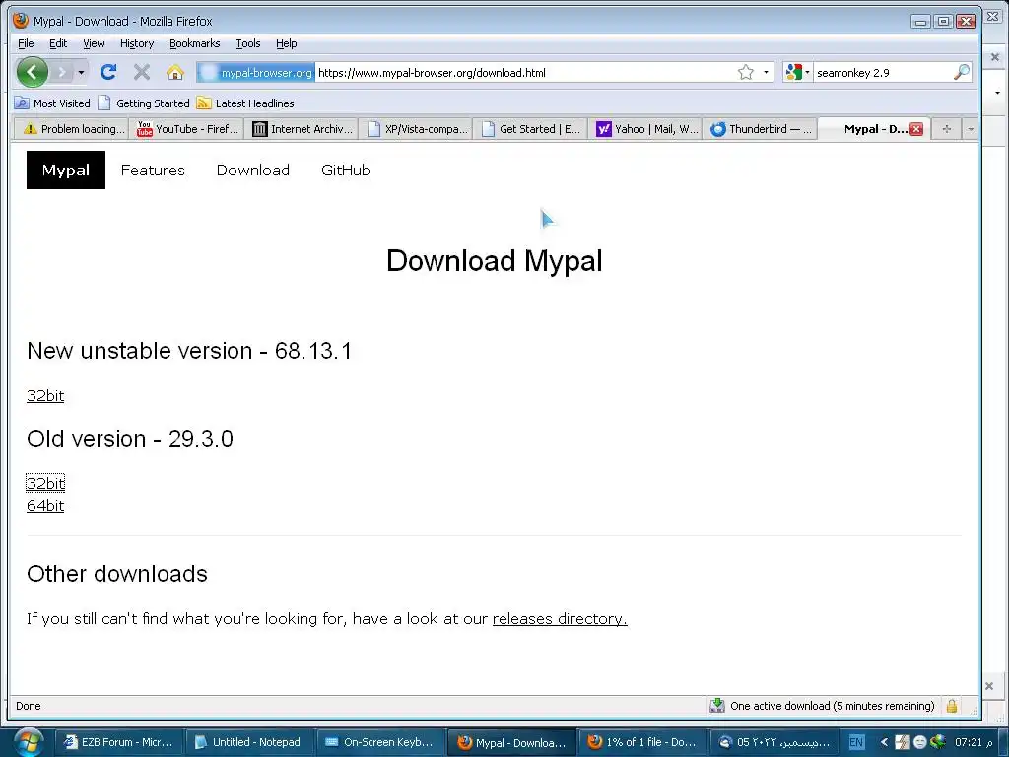This screenshot has height=757, width=1009.
Task: Close the Mypal - D... tab with red X
Action: pyautogui.click(x=916, y=129)
